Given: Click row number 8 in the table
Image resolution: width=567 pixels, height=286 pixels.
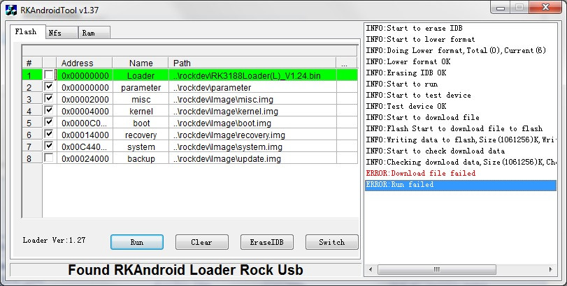Looking at the screenshot, I should pos(32,159).
